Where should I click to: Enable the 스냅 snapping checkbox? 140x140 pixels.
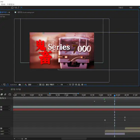[12, 8]
